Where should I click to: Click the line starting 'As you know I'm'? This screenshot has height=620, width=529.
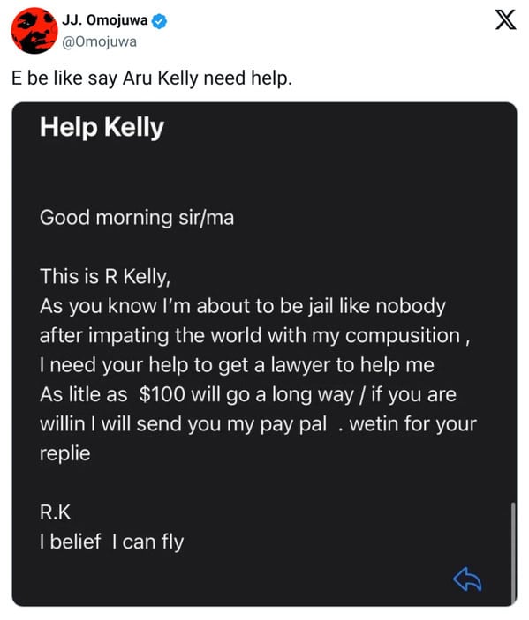click(x=243, y=306)
